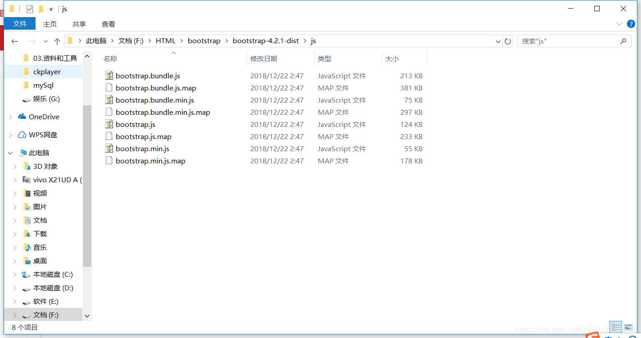Select the 文档 library under 此电脑
The width and height of the screenshot is (641, 338).
(x=43, y=220)
